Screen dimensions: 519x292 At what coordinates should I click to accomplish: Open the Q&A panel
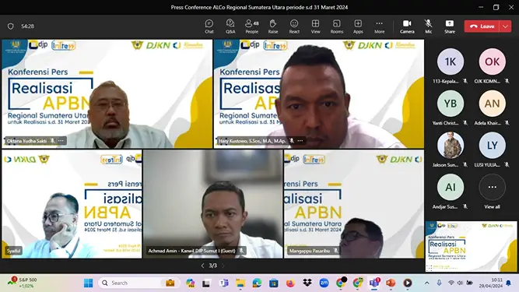[x=230, y=26]
